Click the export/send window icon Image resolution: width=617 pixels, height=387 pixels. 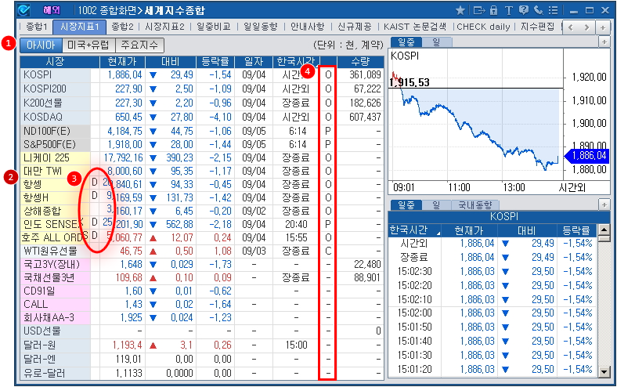point(478,10)
